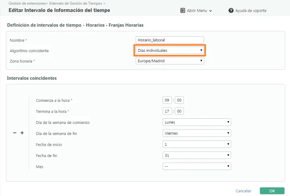Image resolution: width=290 pixels, height=196 pixels.
Task: Click the Cancelar link
Action: 243,191
